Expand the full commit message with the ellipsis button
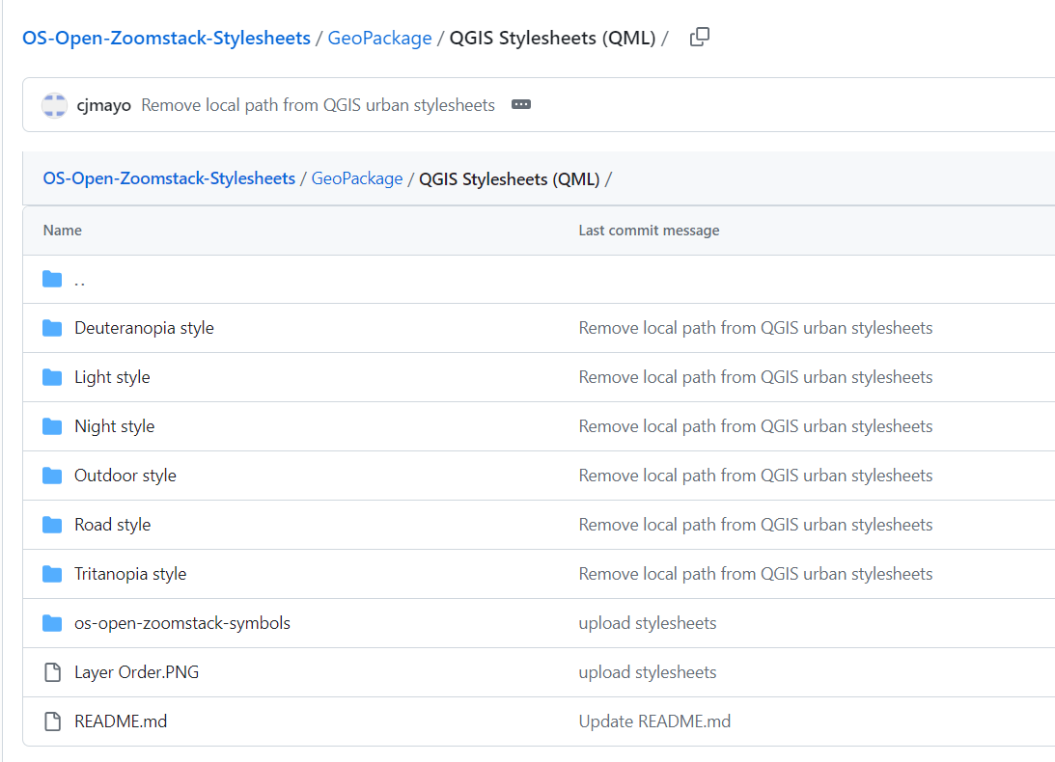Screen dimensions: 1055x762 point(521,104)
